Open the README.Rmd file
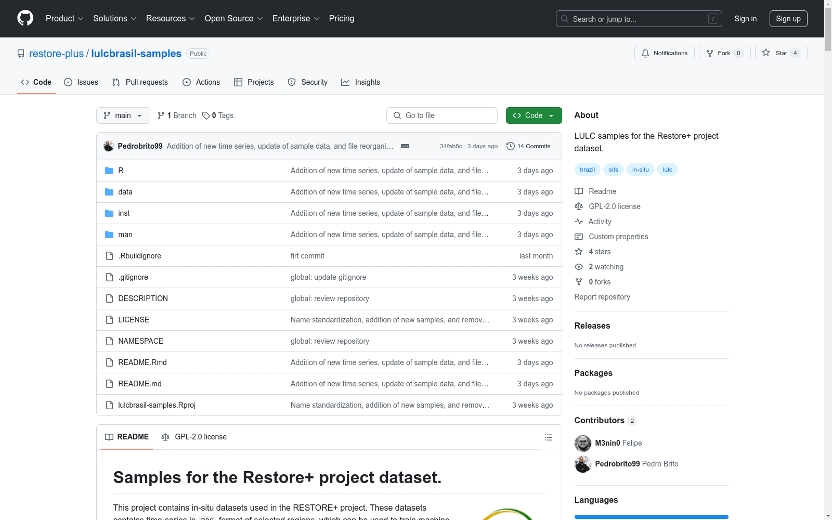 click(142, 362)
